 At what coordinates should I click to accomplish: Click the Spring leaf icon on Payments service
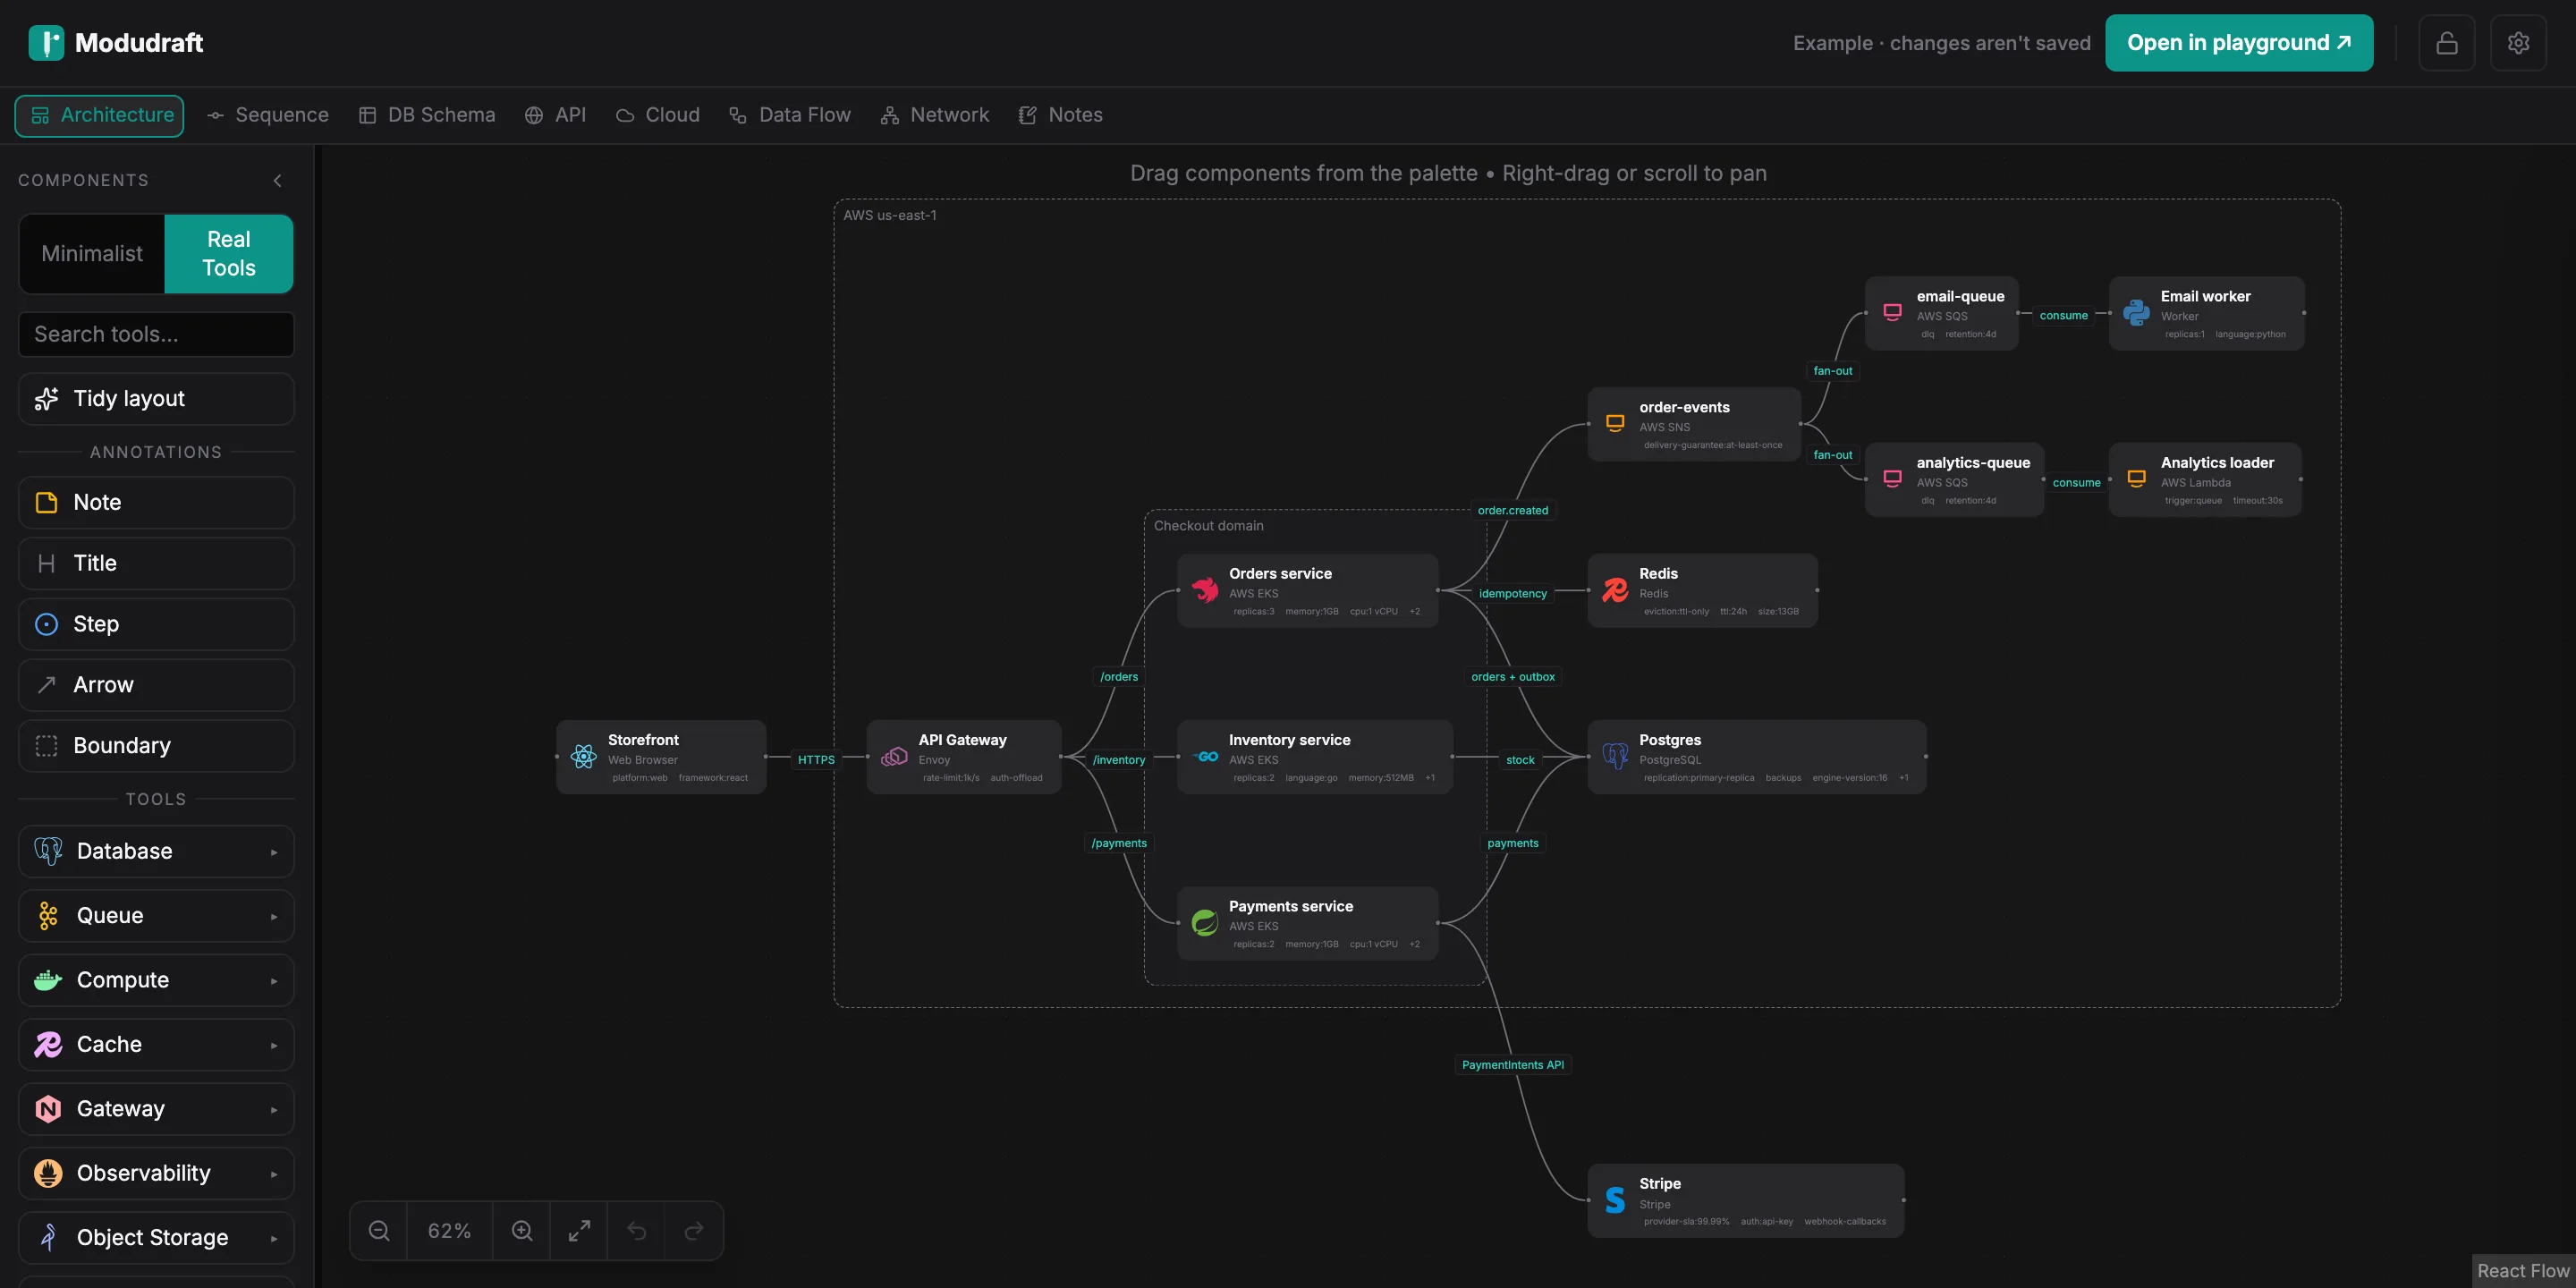tap(1205, 923)
